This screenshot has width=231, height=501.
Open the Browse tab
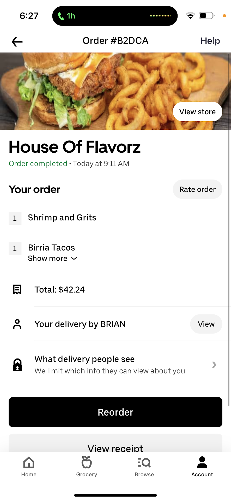coord(144,467)
